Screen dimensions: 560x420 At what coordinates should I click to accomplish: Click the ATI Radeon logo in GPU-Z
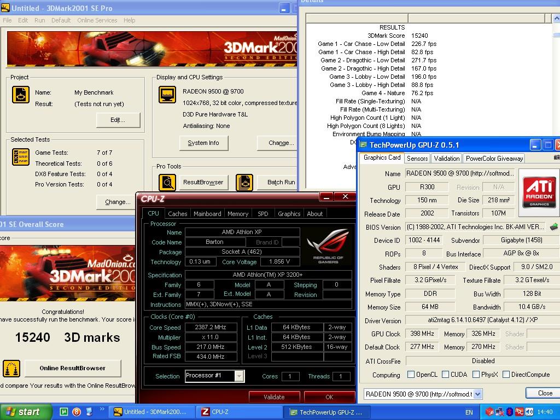click(539, 192)
